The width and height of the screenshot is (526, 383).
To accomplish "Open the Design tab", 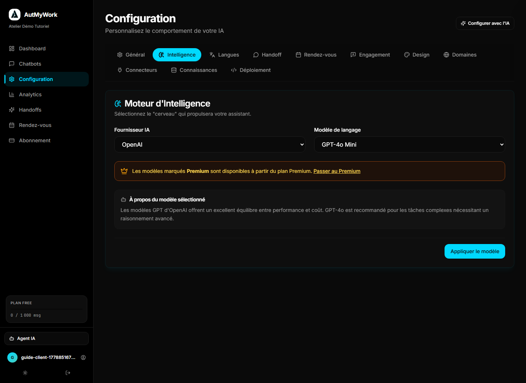I will tap(417, 55).
